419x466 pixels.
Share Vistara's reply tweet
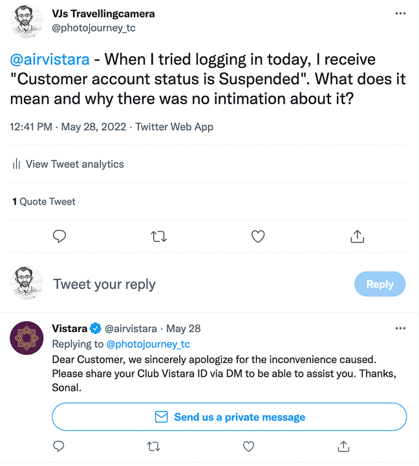click(x=343, y=446)
